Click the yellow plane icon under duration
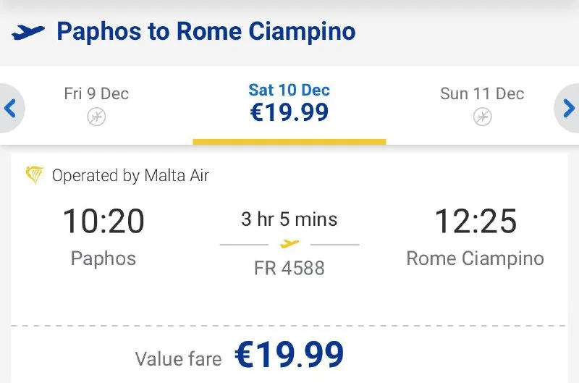 click(289, 243)
